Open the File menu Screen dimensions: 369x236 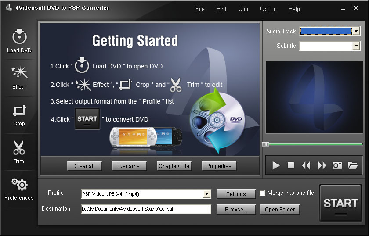[x=200, y=9]
